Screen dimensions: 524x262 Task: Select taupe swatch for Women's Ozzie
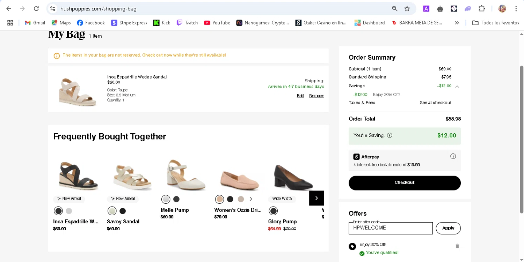click(241, 199)
